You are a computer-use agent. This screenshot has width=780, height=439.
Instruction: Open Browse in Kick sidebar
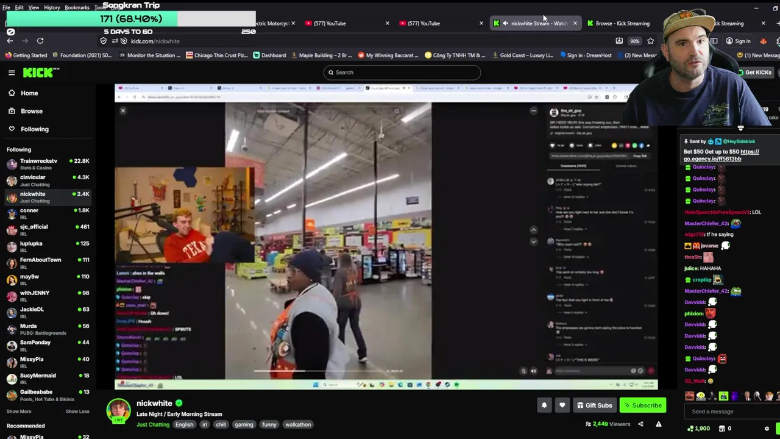[x=31, y=111]
